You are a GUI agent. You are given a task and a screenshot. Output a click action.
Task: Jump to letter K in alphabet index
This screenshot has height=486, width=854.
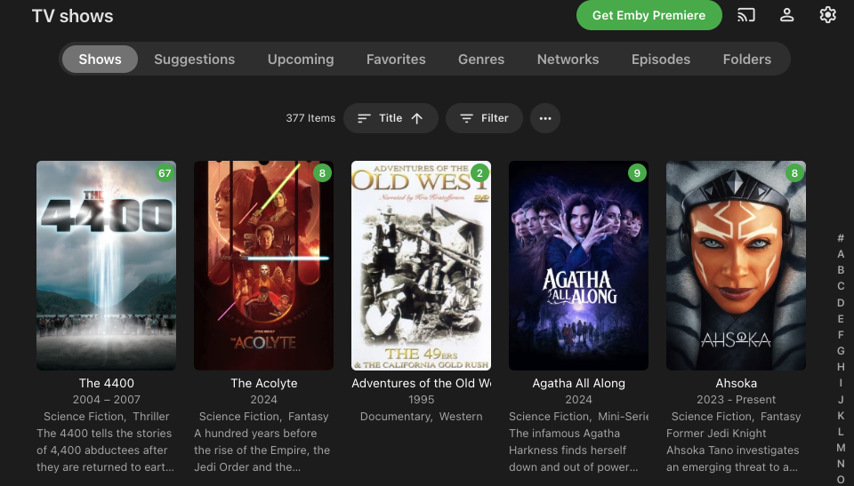click(841, 415)
